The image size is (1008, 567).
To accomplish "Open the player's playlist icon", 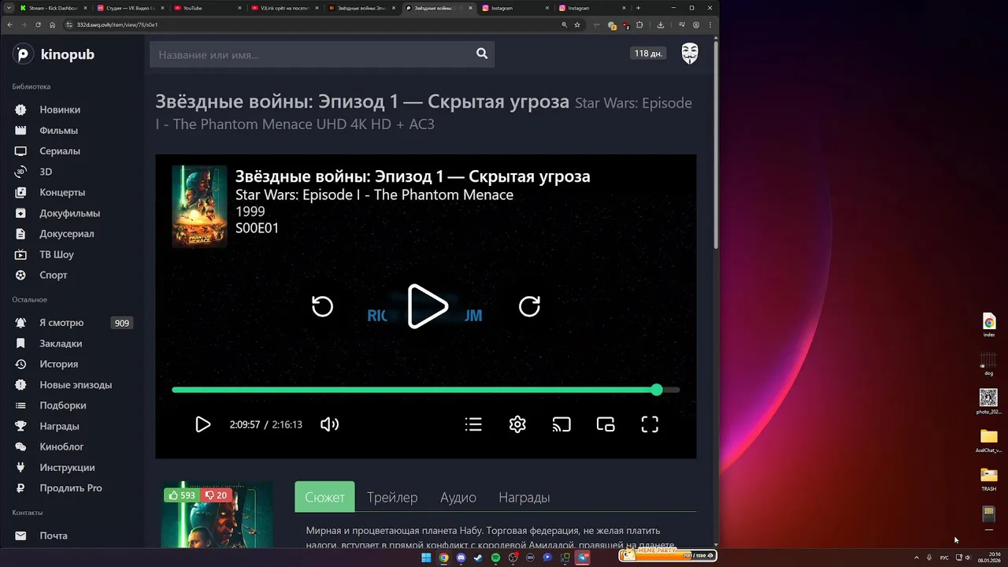I will tap(473, 424).
